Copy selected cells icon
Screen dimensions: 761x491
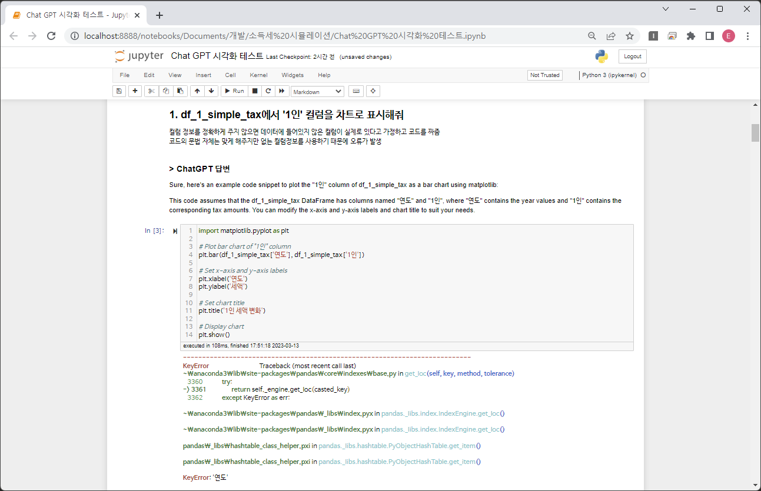pyautogui.click(x=166, y=91)
